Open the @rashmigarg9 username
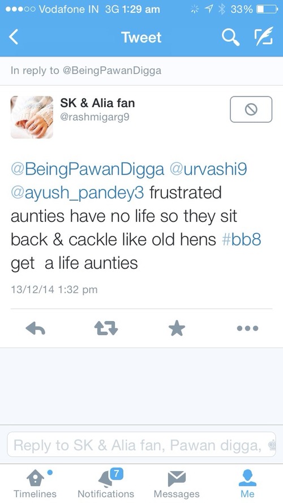This screenshot has height=503, width=283. 95,117
